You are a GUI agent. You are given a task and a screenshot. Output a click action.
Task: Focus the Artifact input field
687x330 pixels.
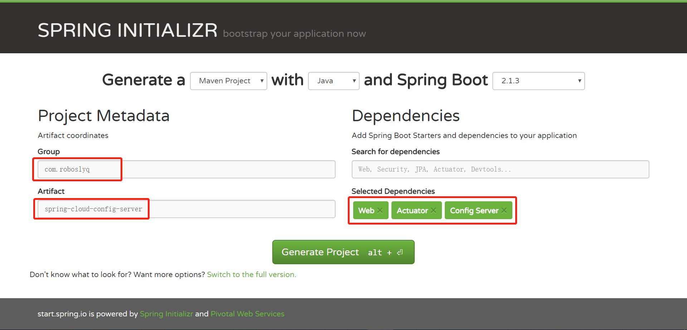[186, 209]
